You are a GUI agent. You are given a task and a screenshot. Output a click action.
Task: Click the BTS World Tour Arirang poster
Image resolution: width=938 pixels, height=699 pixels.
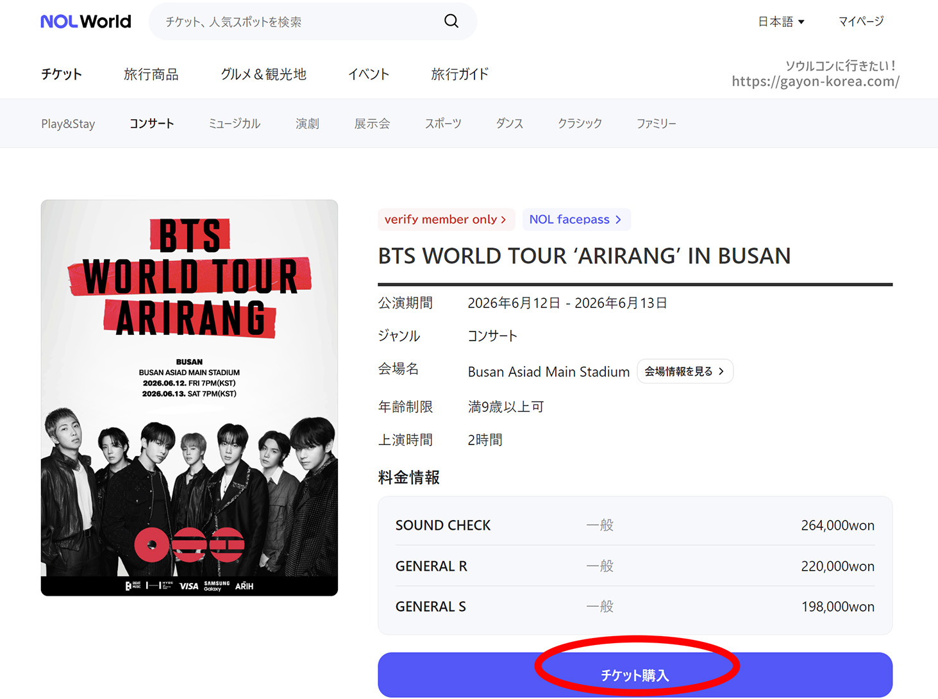189,398
